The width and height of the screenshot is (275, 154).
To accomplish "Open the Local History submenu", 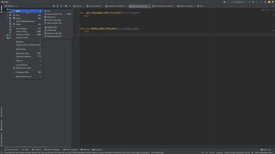I will coord(27,65).
